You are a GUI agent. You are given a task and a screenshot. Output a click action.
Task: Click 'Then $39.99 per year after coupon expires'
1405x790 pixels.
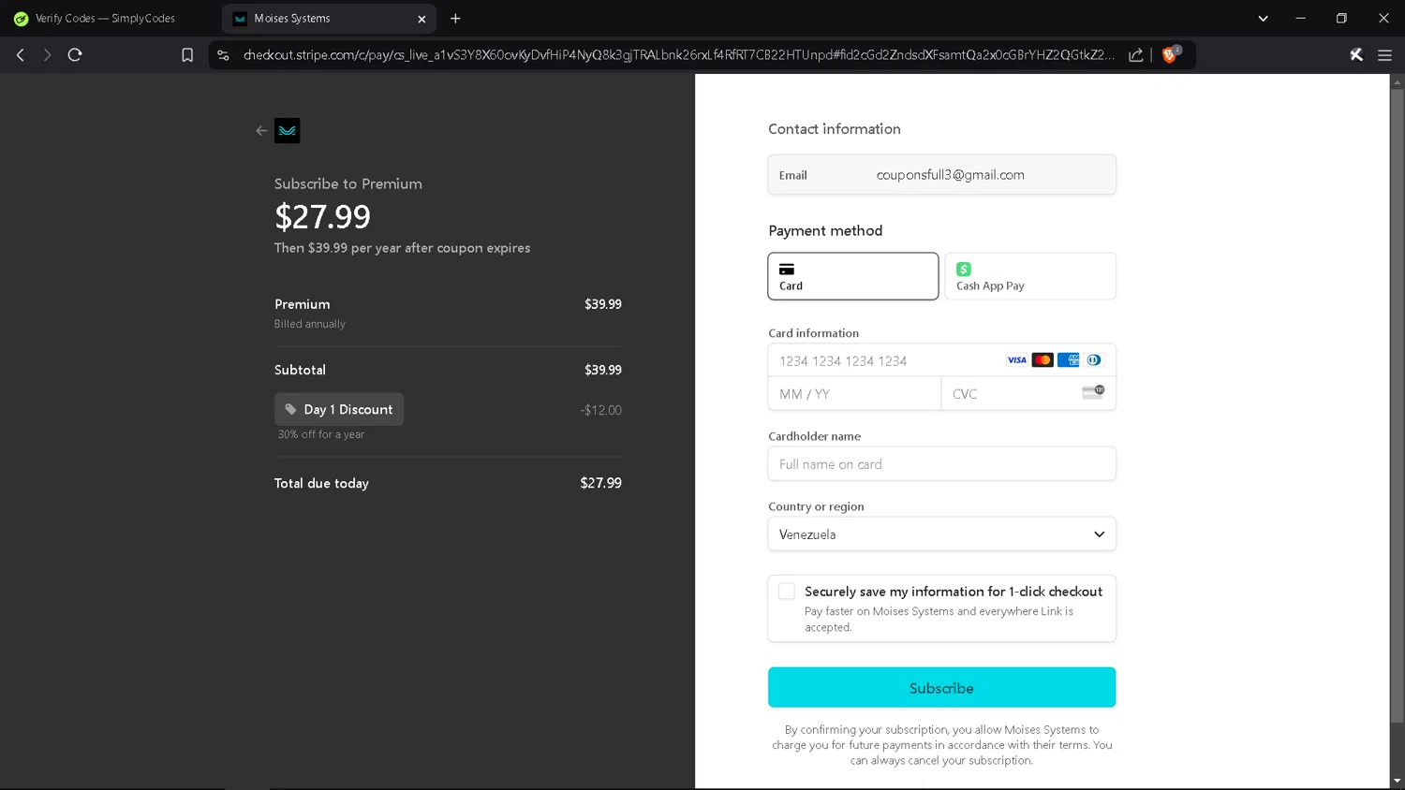(402, 248)
